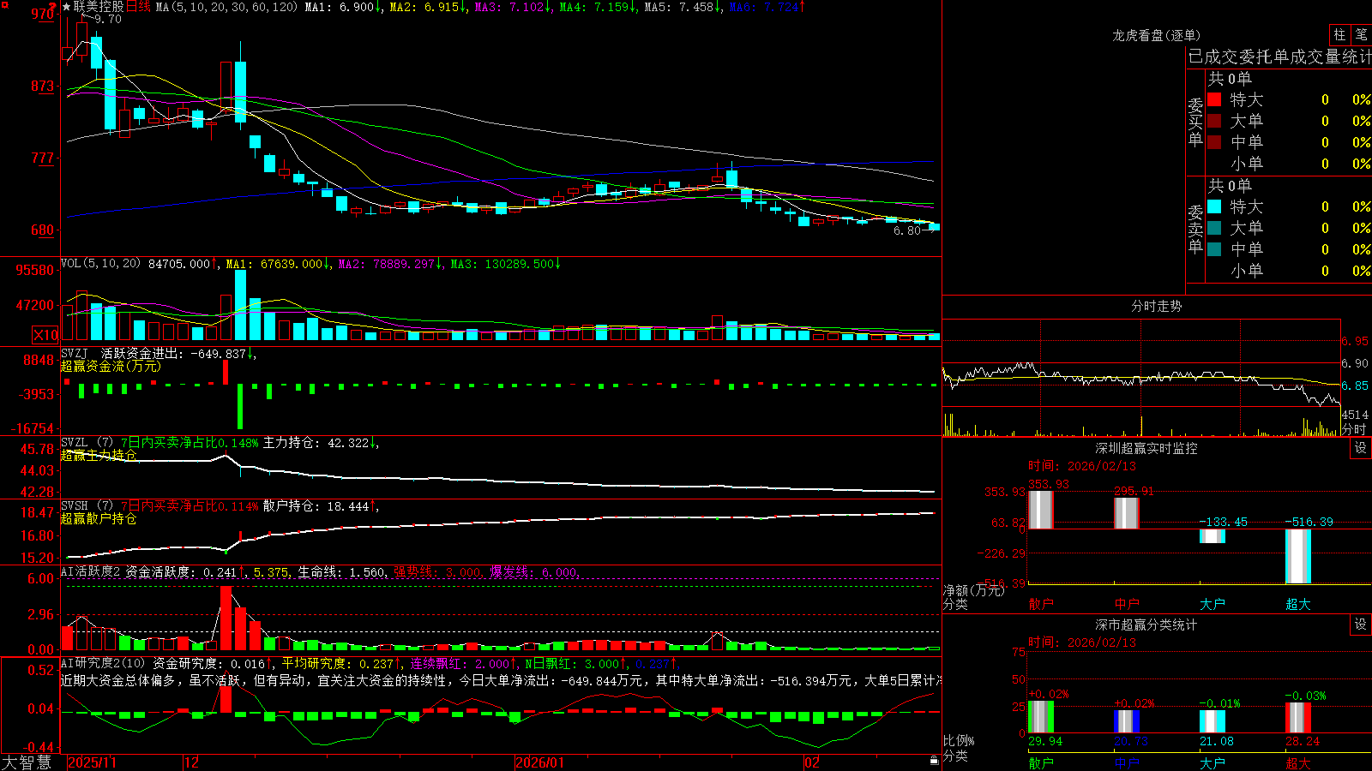Select the 柱 bar view button

[1339, 34]
